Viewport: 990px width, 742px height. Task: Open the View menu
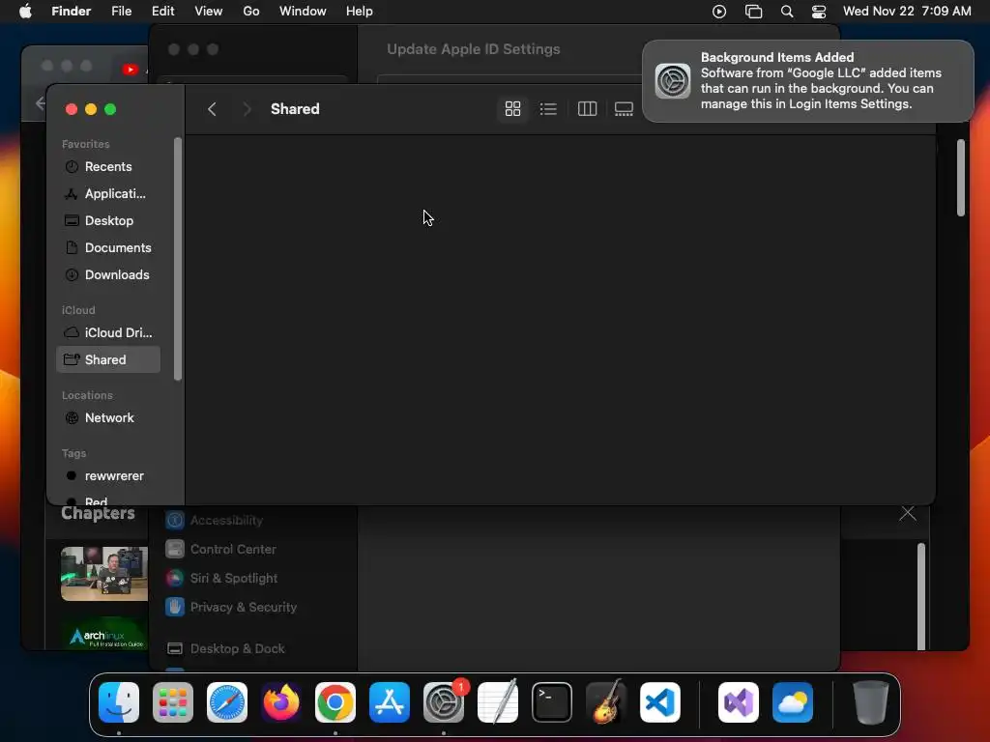click(x=209, y=12)
